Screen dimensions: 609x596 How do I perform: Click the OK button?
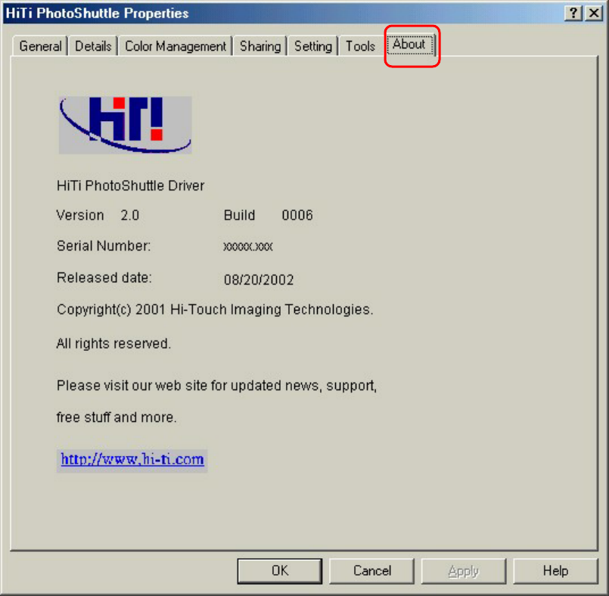pos(280,571)
